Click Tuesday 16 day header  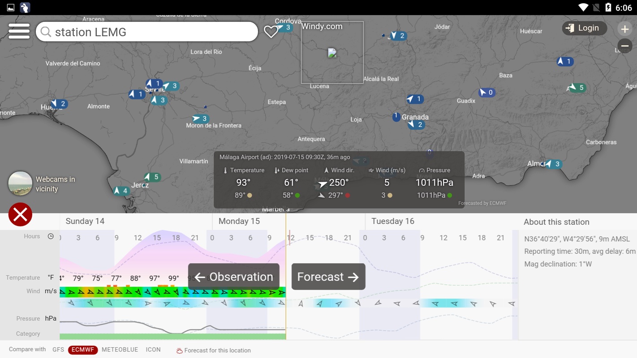click(393, 221)
